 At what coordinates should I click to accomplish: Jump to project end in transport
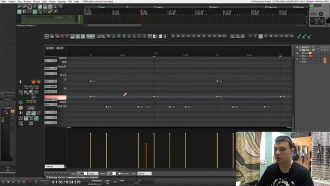point(24,182)
